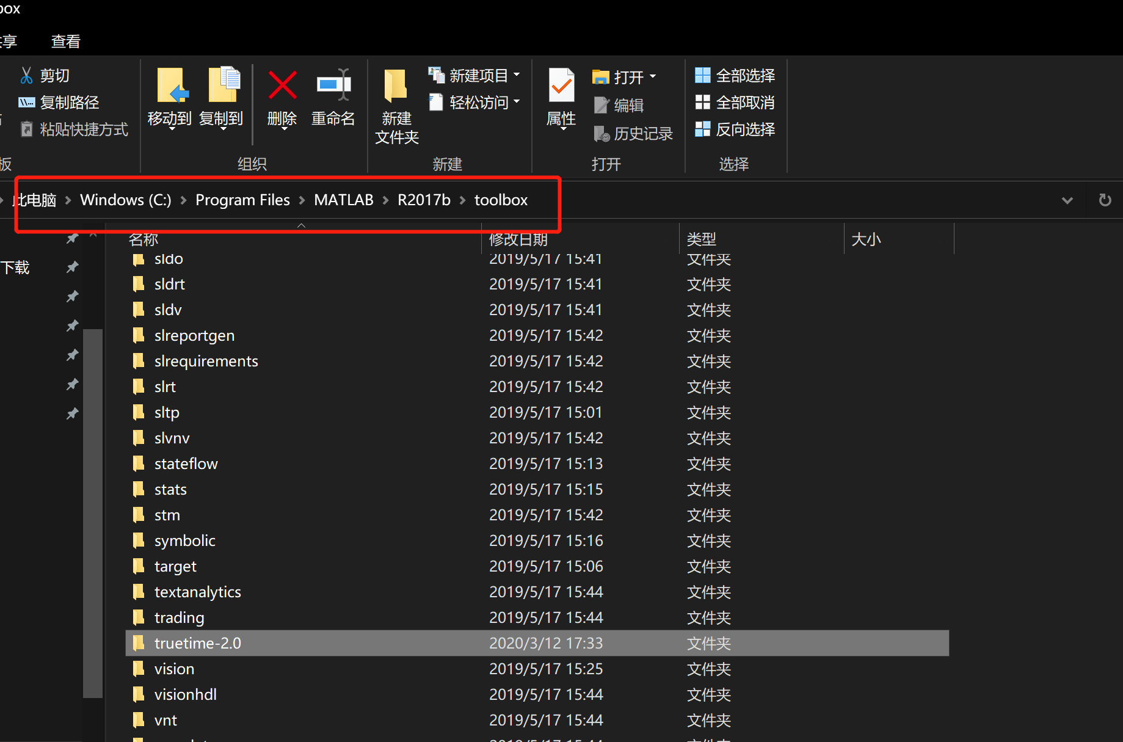Screen dimensions: 1123x742
Task: Select all items with 全部选择 icon
Action: click(703, 75)
